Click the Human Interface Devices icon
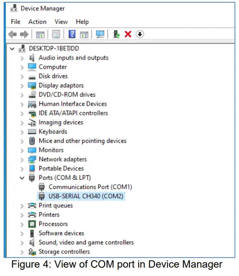The height and width of the screenshot is (276, 239). click(32, 104)
